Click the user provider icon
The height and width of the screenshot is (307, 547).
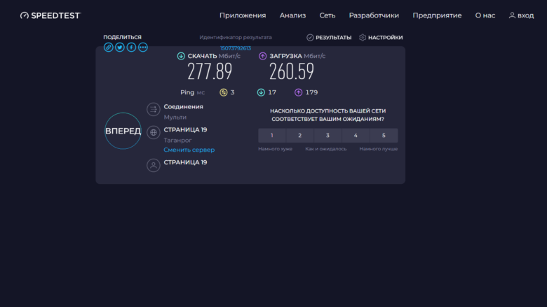(x=153, y=166)
